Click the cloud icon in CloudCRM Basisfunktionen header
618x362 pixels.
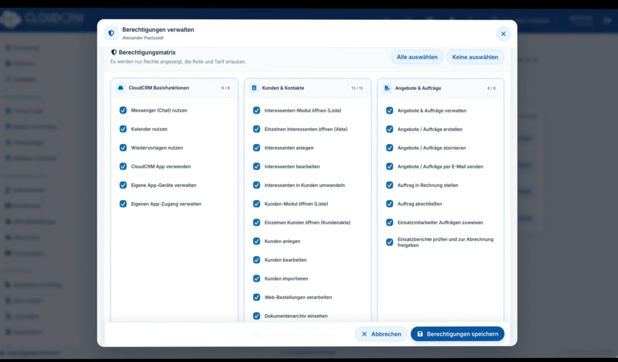tap(121, 88)
